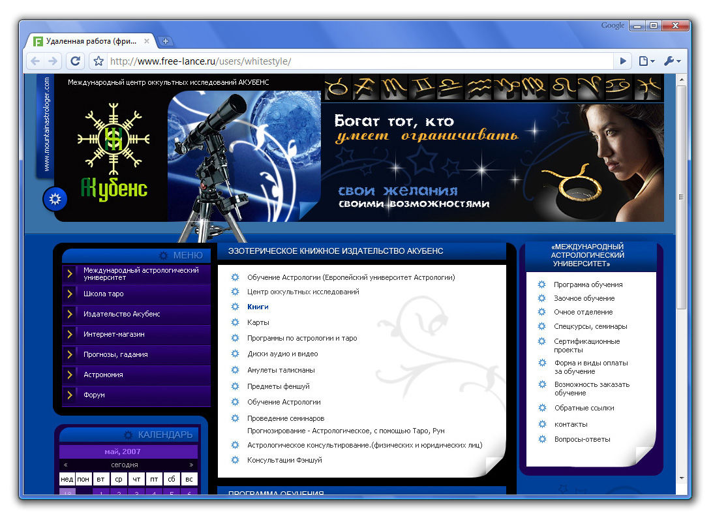The width and height of the screenshot is (713, 522).
Task: Click the browser Forward arrow button
Action: pos(53,61)
